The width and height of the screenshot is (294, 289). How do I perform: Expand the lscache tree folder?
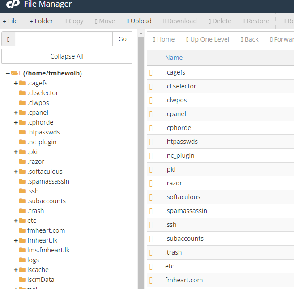click(x=16, y=270)
